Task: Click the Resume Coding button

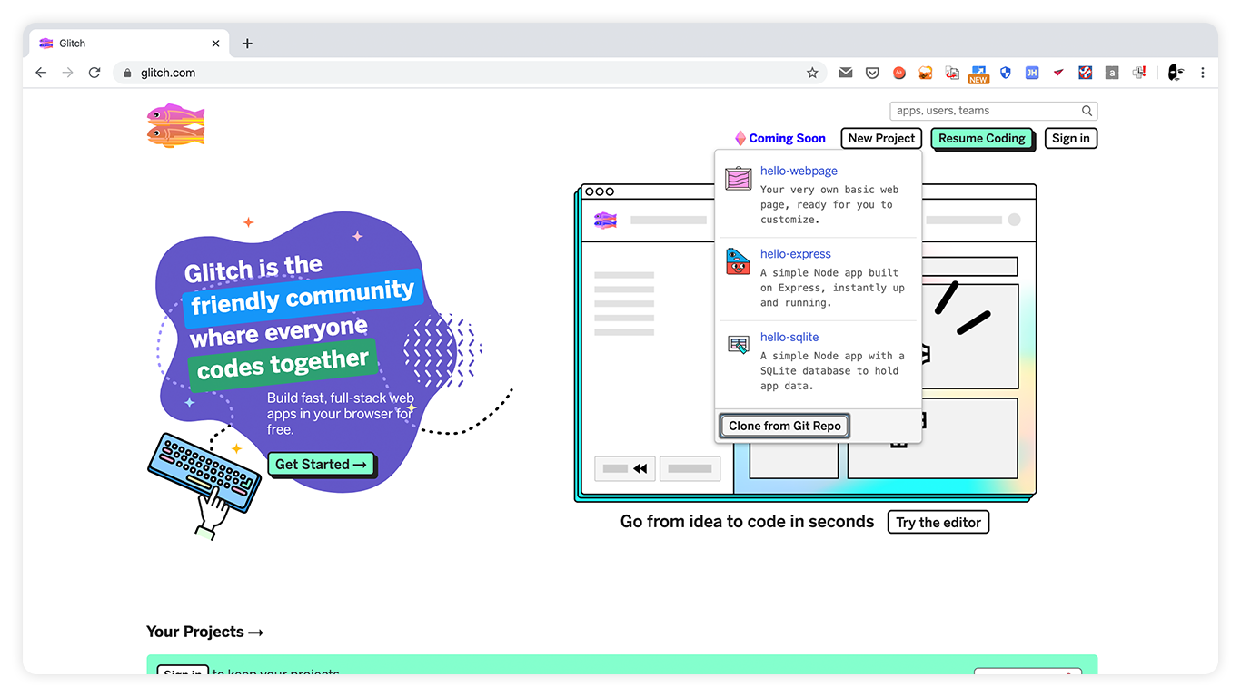Action: (981, 138)
